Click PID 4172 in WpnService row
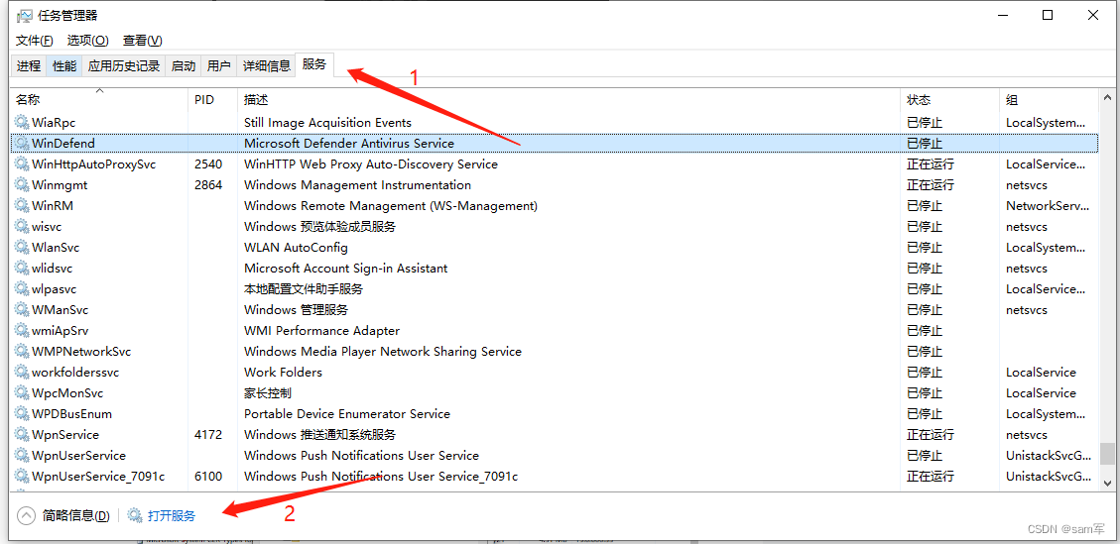 [x=208, y=435]
